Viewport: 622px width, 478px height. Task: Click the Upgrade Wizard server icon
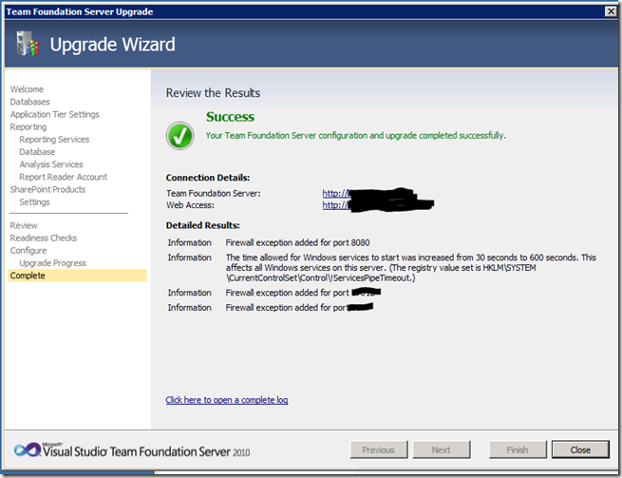coord(28,44)
